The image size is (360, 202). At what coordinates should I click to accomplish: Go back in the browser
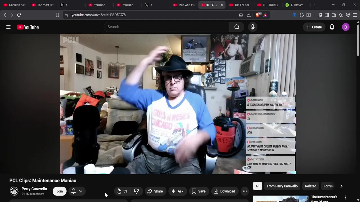tap(5, 15)
